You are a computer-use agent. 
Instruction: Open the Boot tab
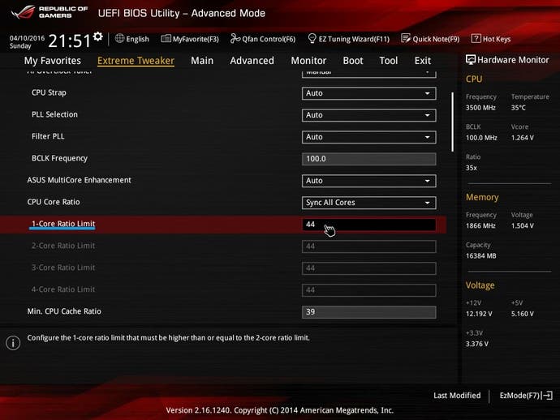pos(353,61)
